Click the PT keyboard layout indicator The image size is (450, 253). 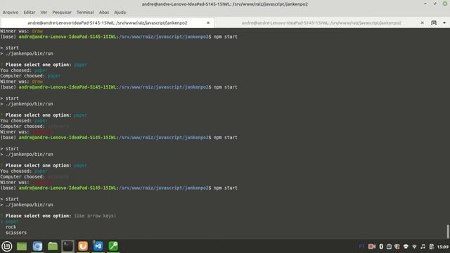(362, 247)
